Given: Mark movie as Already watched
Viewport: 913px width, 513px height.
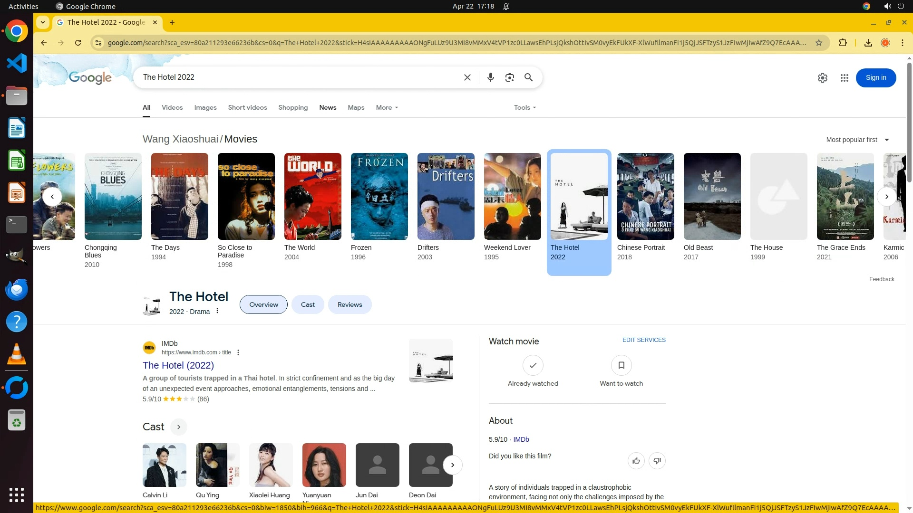Looking at the screenshot, I should pyautogui.click(x=533, y=365).
